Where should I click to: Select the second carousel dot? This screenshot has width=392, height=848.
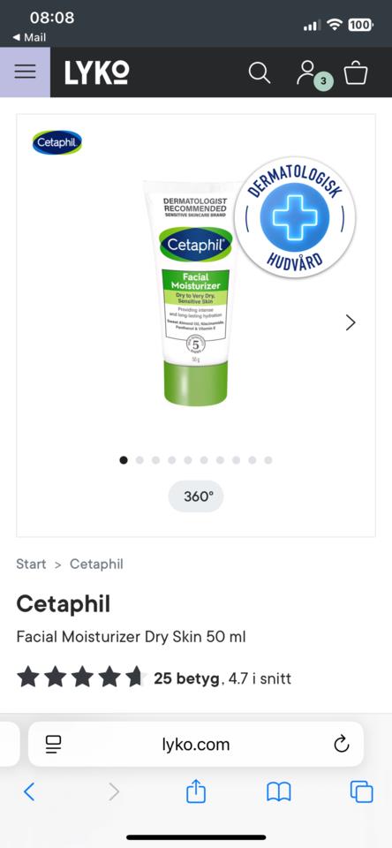(x=139, y=460)
